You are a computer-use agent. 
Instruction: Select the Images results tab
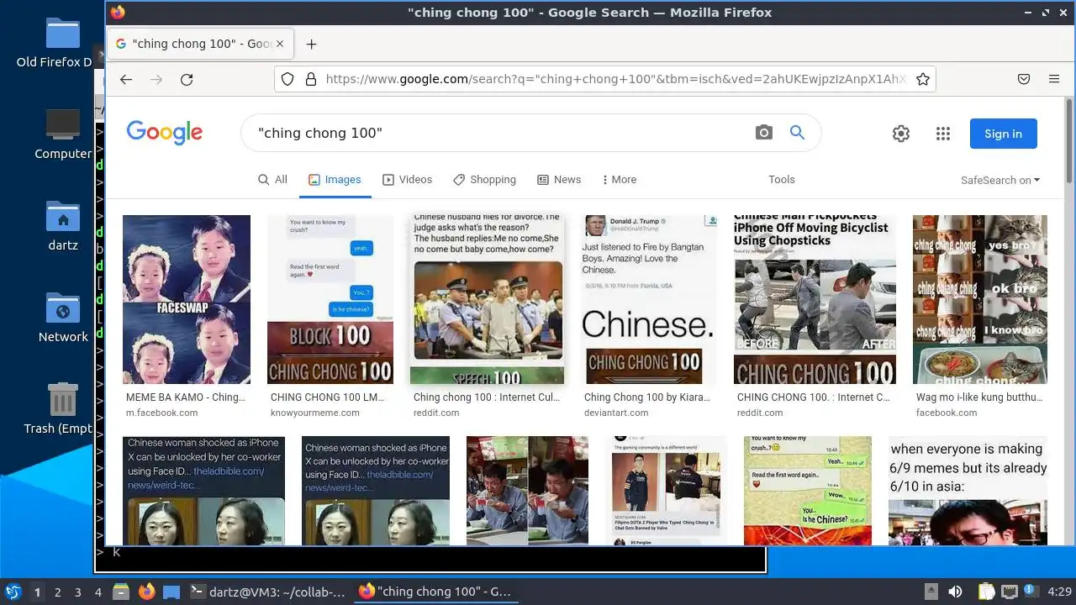pyautogui.click(x=335, y=180)
